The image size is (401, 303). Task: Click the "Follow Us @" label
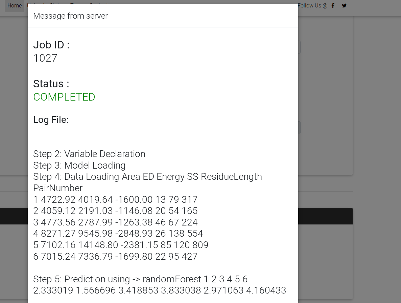[312, 5]
